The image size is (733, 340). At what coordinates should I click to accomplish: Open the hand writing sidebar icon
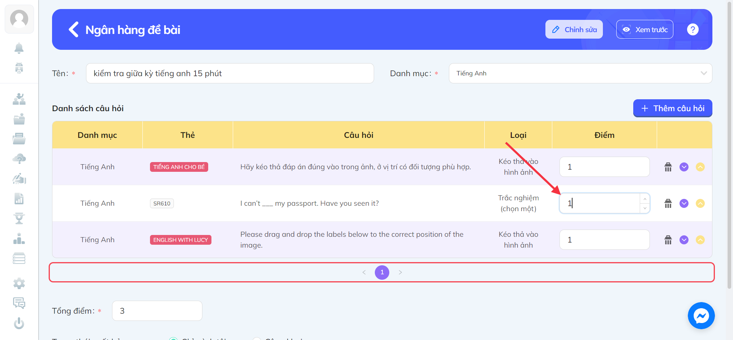[x=19, y=179]
